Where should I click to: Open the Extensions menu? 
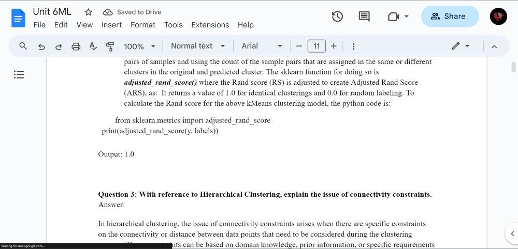pos(210,25)
